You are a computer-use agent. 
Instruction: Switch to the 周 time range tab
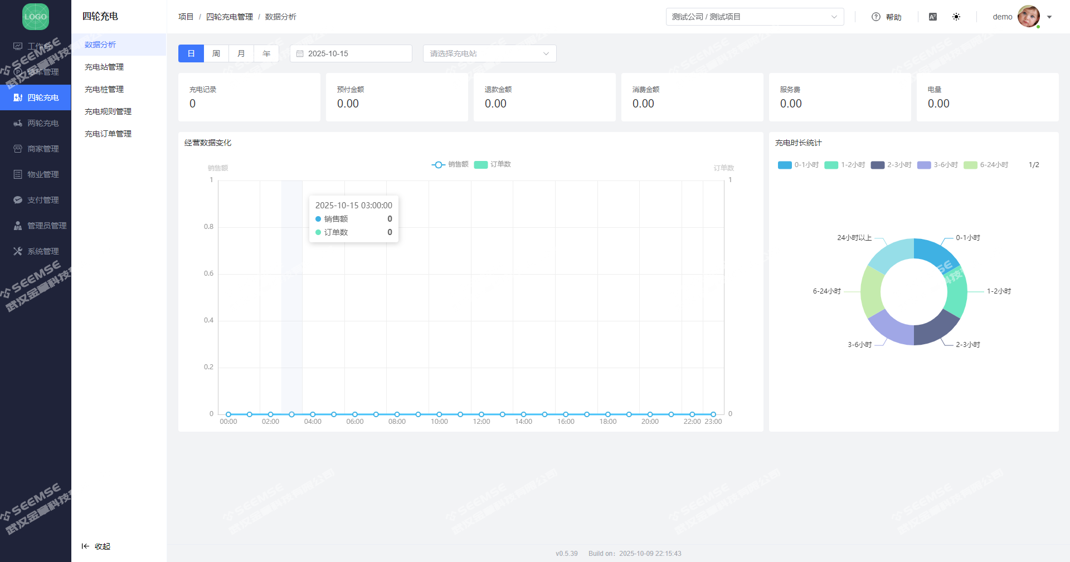[x=216, y=53]
